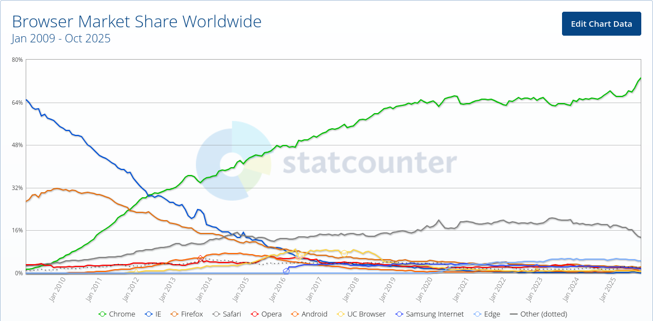Image resolution: width=653 pixels, height=321 pixels.
Task: Click the Samsung Internet legend marker
Action: coord(398,314)
